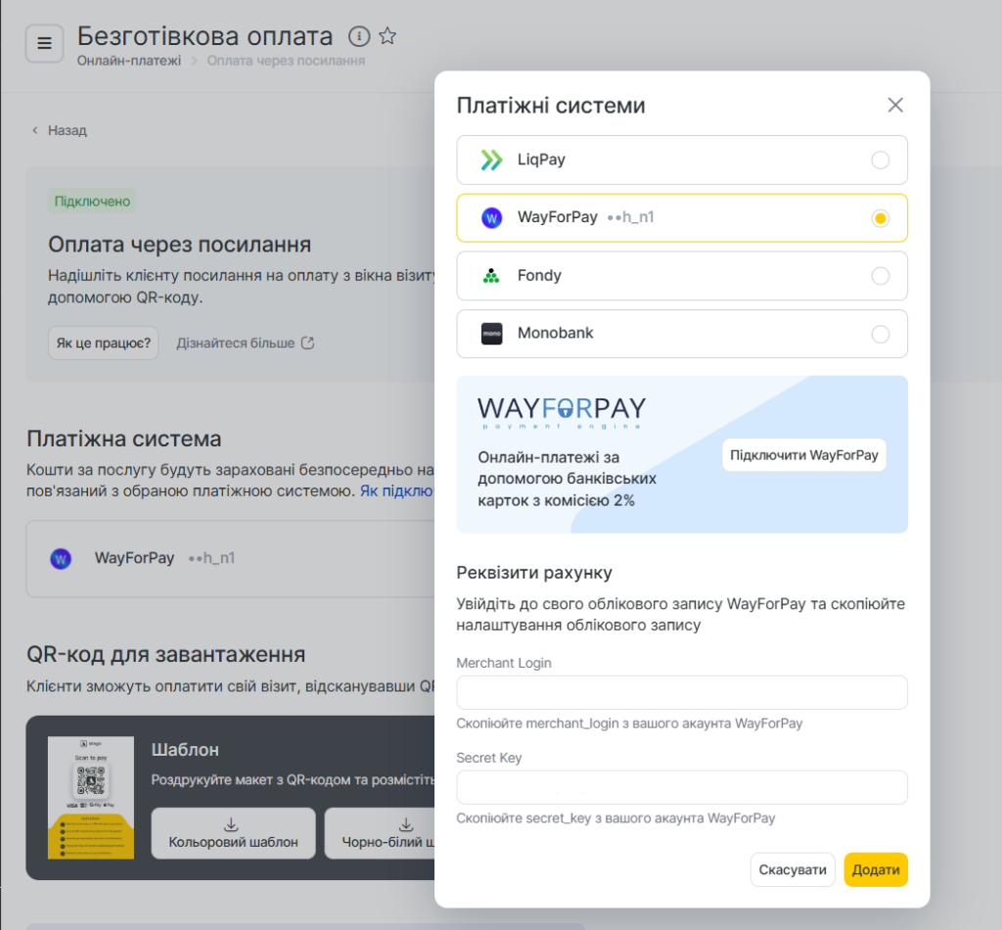
Task: Click the WayForPay logo in dialog list
Action: pos(491,217)
